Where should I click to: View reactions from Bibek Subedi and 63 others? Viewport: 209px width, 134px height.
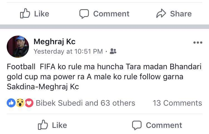pyautogui.click(x=85, y=103)
